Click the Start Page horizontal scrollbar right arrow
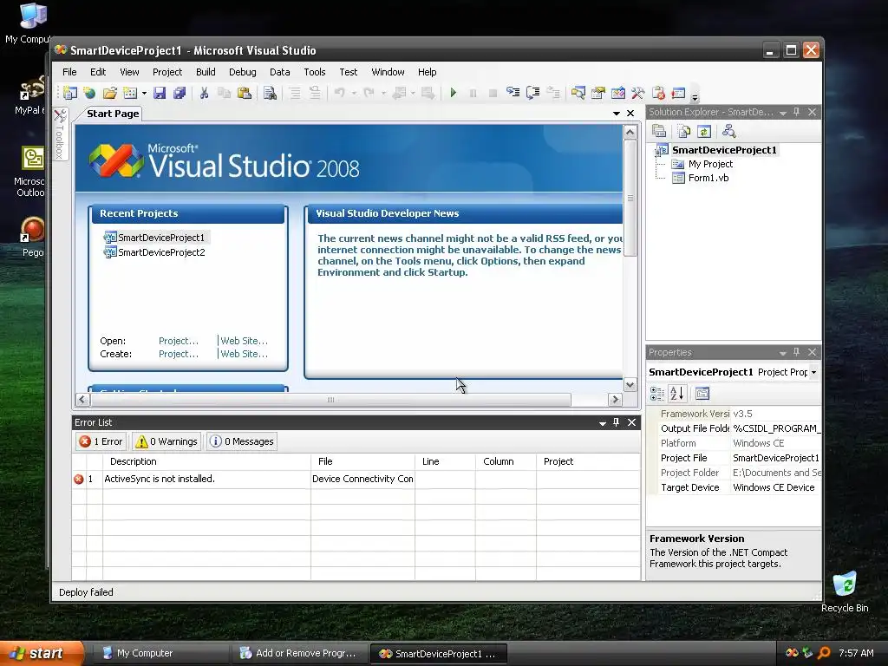The image size is (888, 666). click(x=616, y=399)
